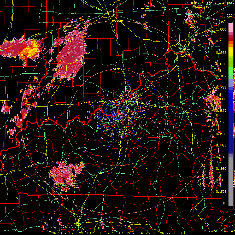The image size is (235, 235).
Task: Click the "DCC" label above the color scale
Action: (x=230, y=16)
